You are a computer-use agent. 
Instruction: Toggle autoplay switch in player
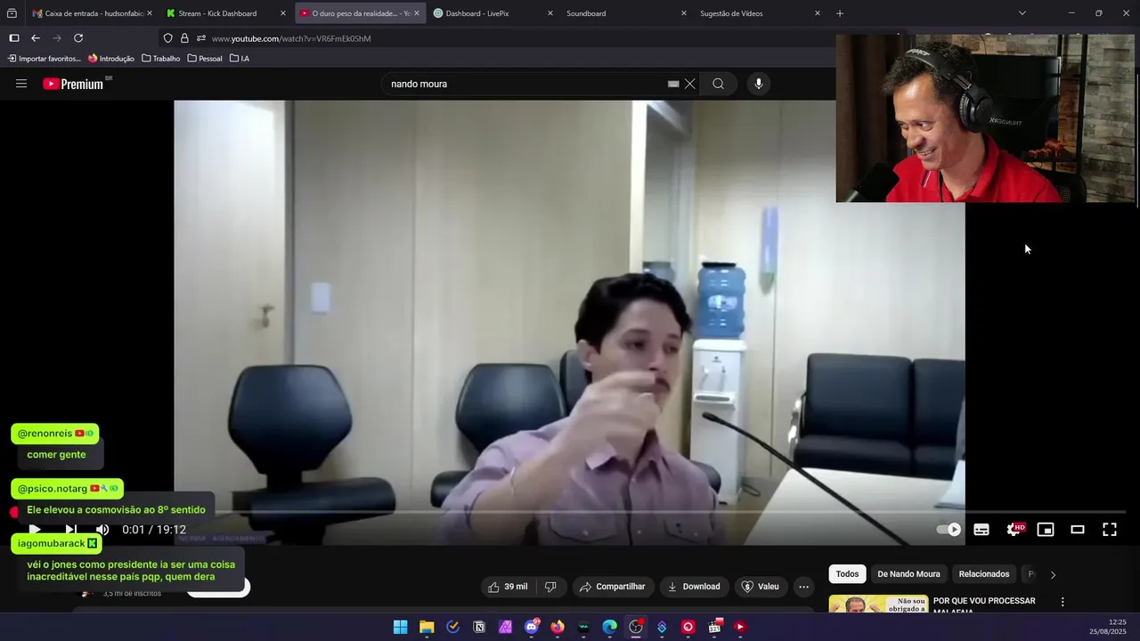pyautogui.click(x=949, y=530)
